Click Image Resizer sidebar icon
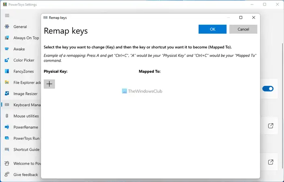The width and height of the screenshot is (284, 182). click(7, 94)
